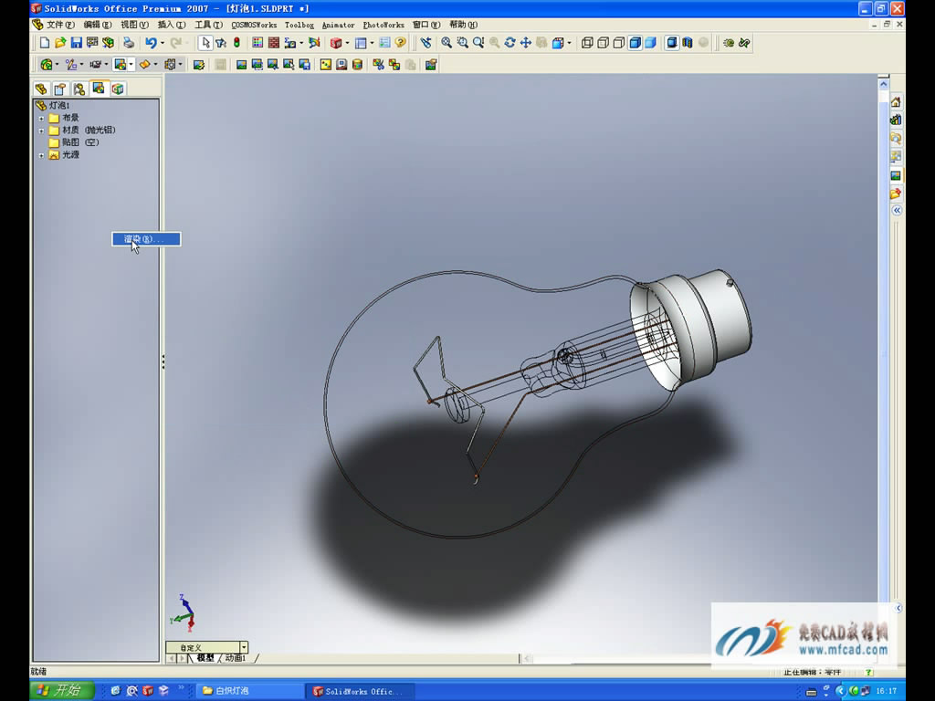Expand the 光源 tree node
Screen dimensions: 935x701
41,154
